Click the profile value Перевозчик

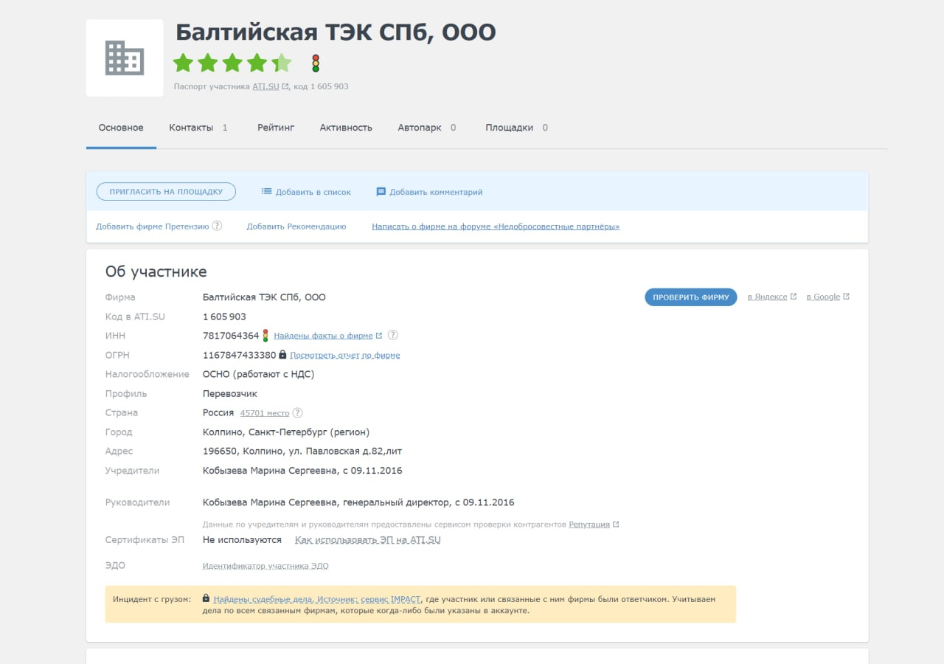tap(230, 393)
